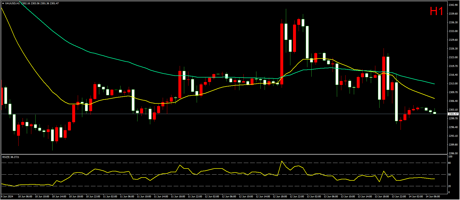Click the 11 Jun 22:00 time label
This screenshot has height=200, width=460.
195,197
